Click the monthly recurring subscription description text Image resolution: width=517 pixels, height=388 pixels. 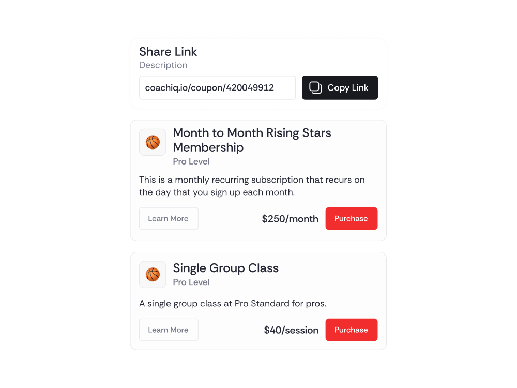click(252, 186)
